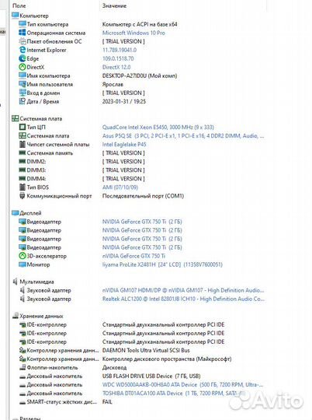Click the Значение column header
The height and width of the screenshot is (420, 312).
point(114,5)
